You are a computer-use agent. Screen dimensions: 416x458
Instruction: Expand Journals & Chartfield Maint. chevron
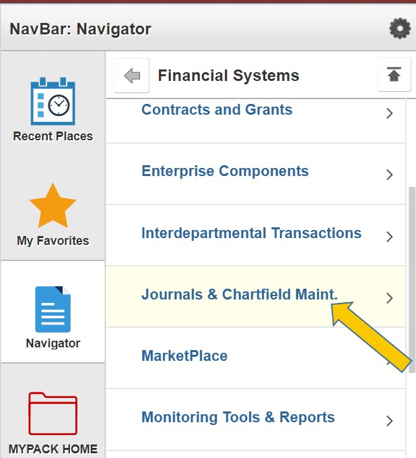point(390,298)
